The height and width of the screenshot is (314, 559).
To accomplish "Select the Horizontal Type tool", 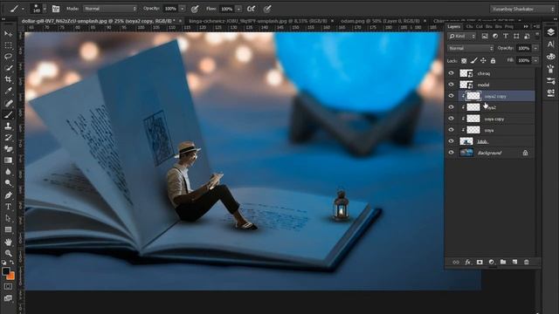I will (x=8, y=207).
